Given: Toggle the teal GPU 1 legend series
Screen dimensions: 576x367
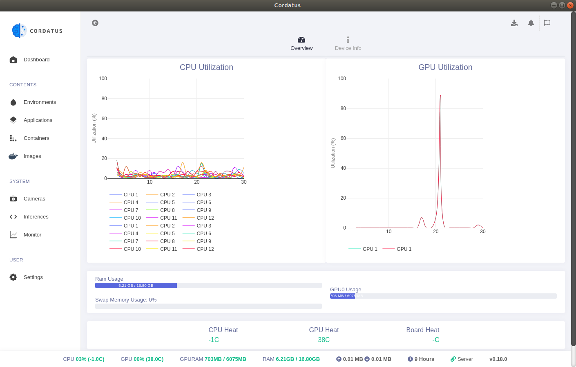Looking at the screenshot, I should (x=363, y=249).
